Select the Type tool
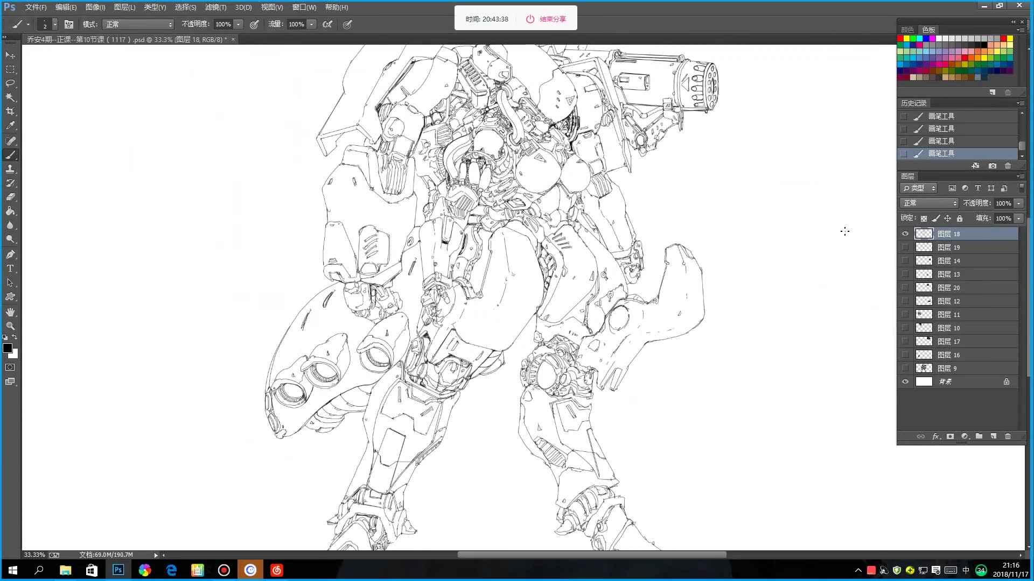 pyautogui.click(x=10, y=268)
